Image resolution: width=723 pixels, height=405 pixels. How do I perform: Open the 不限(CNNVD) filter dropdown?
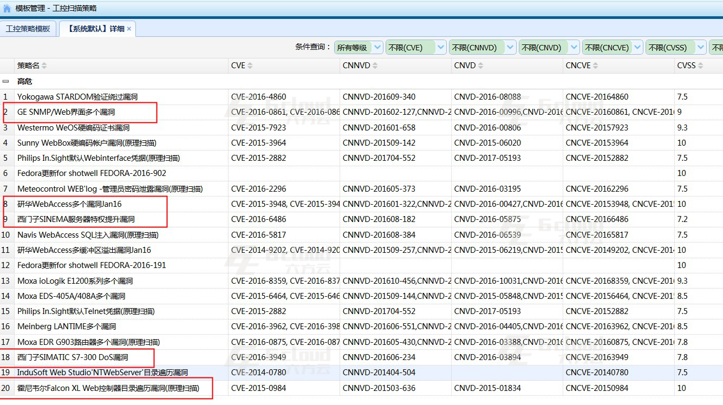(483, 48)
